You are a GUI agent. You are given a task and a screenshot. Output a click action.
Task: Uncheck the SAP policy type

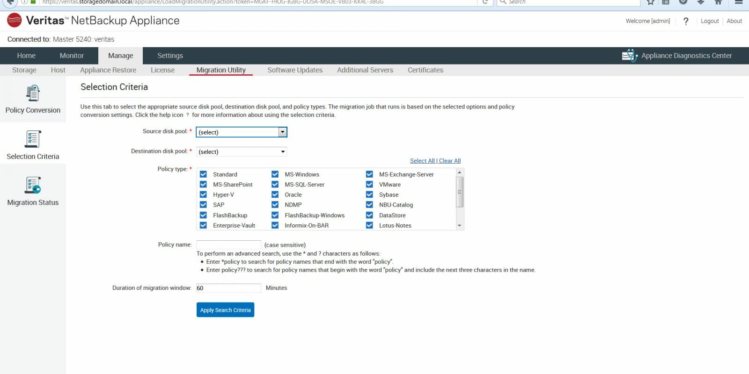pyautogui.click(x=203, y=204)
